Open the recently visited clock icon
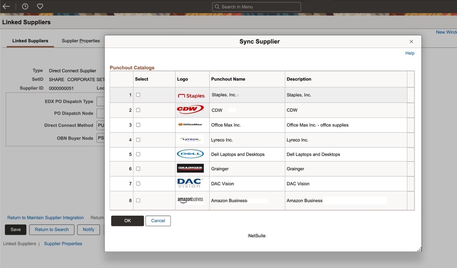The image size is (457, 268). point(25,7)
